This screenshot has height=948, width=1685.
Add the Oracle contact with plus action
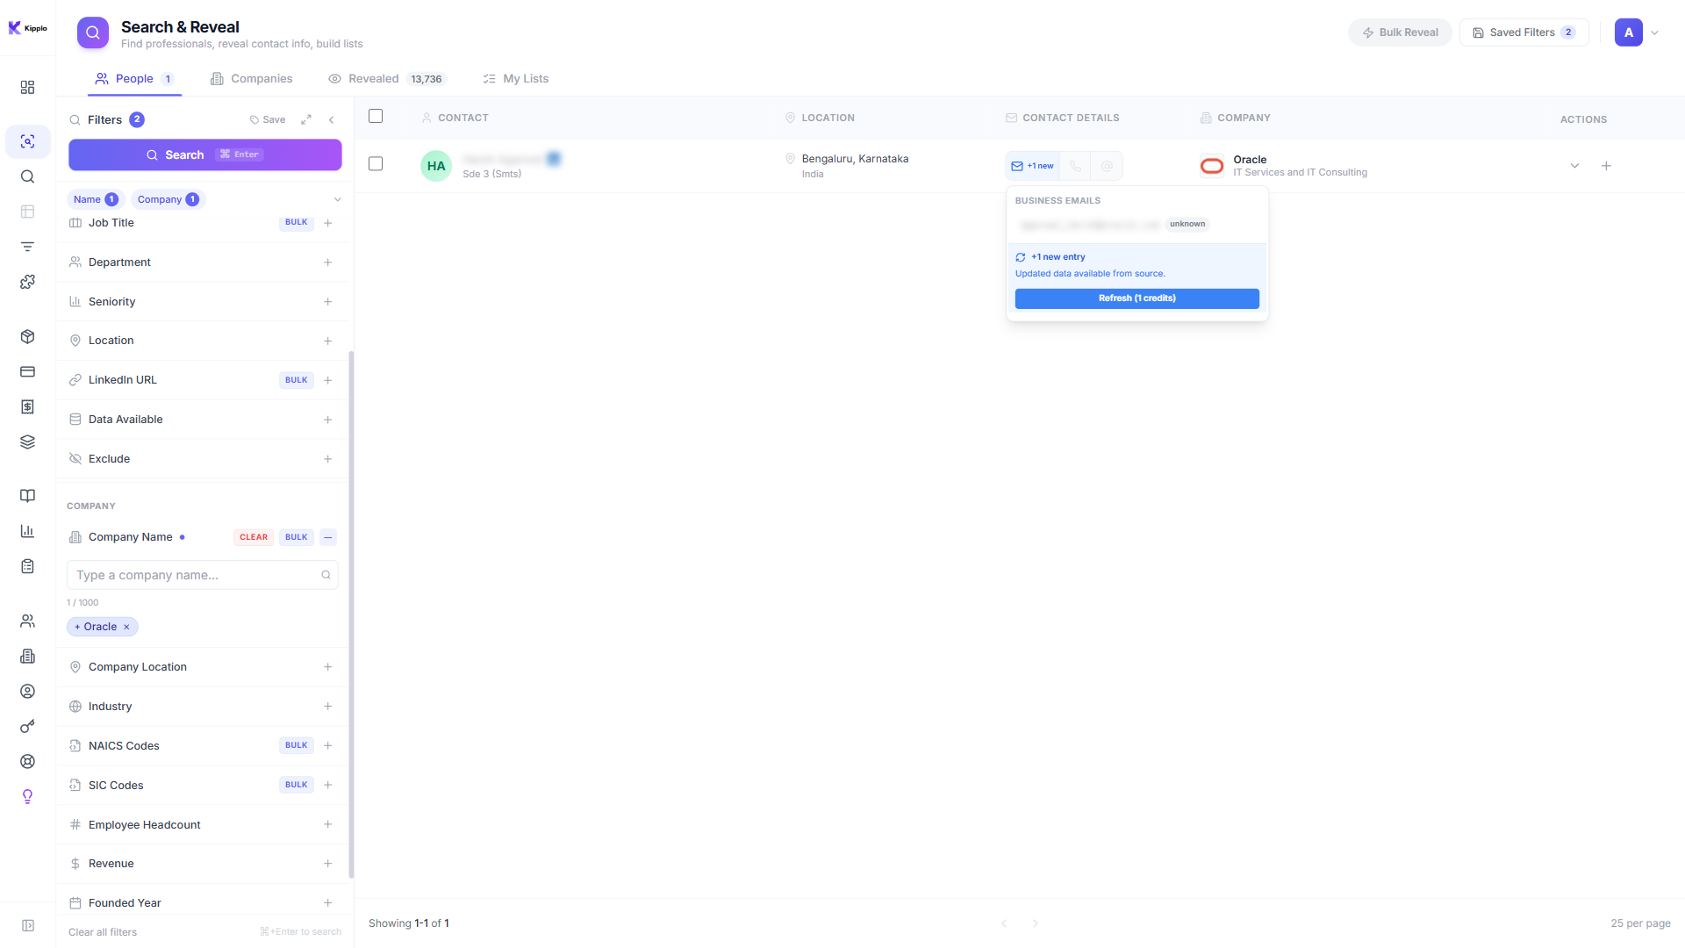click(x=1606, y=166)
